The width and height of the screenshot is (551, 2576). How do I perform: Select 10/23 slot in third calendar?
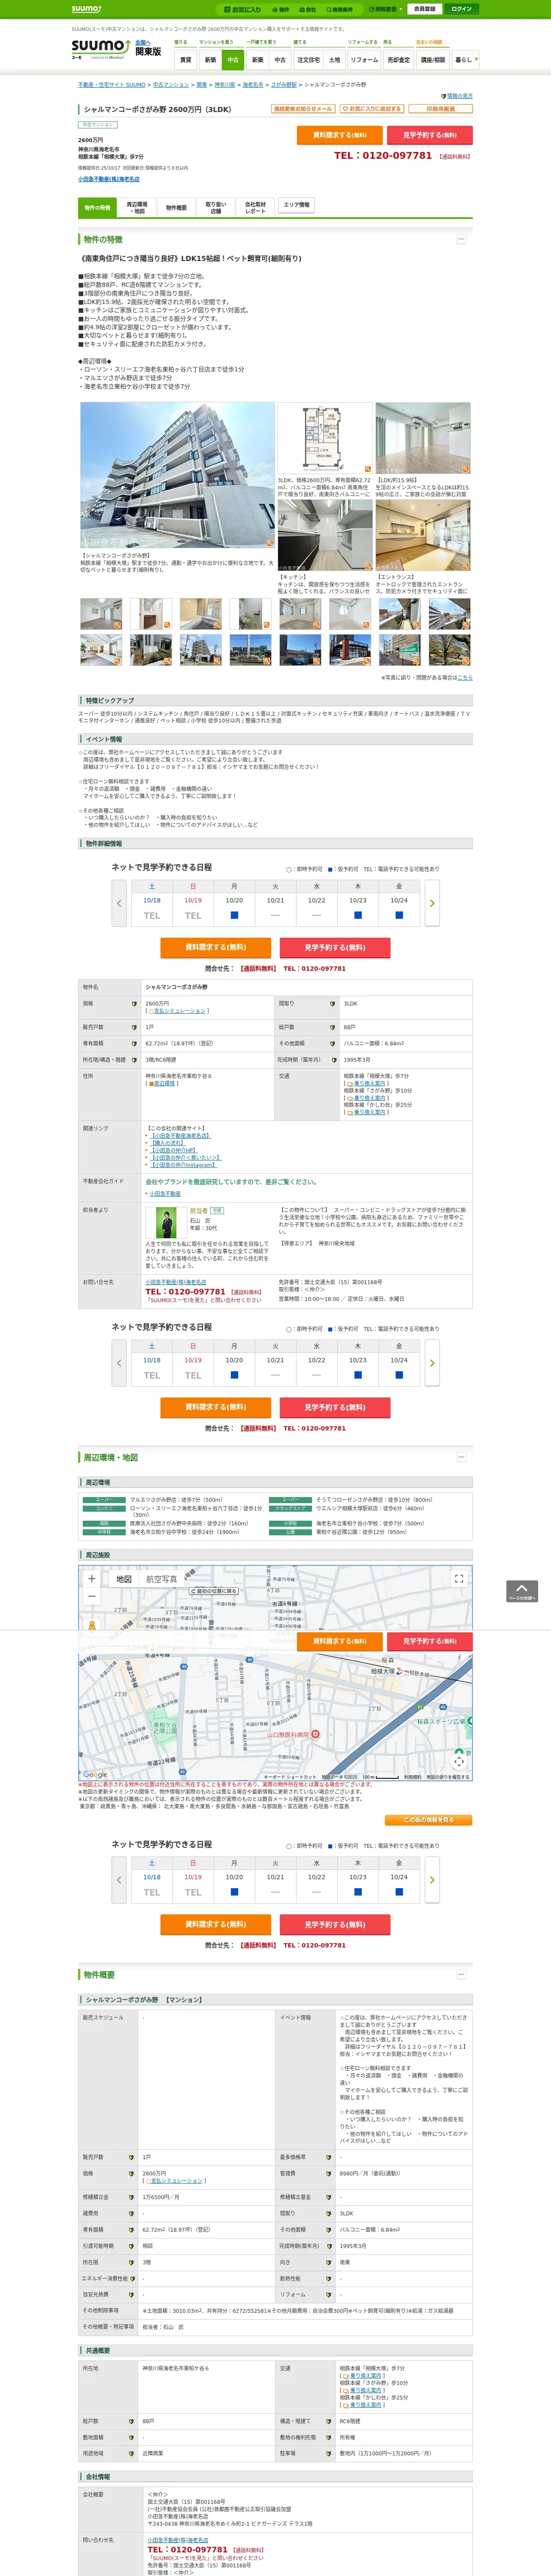(x=358, y=1892)
